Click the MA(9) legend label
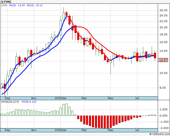Image resolution: width=170 pixels, height=136 pixels. pyautogui.click(x=12, y=5)
